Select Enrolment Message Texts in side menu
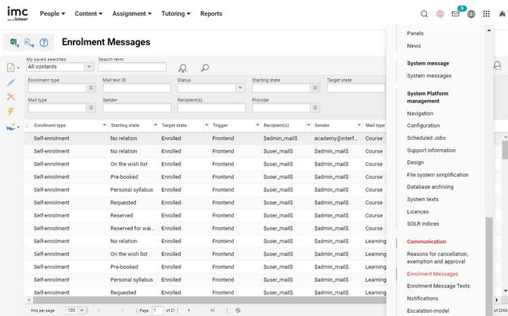508x316 pixels. coord(438,286)
